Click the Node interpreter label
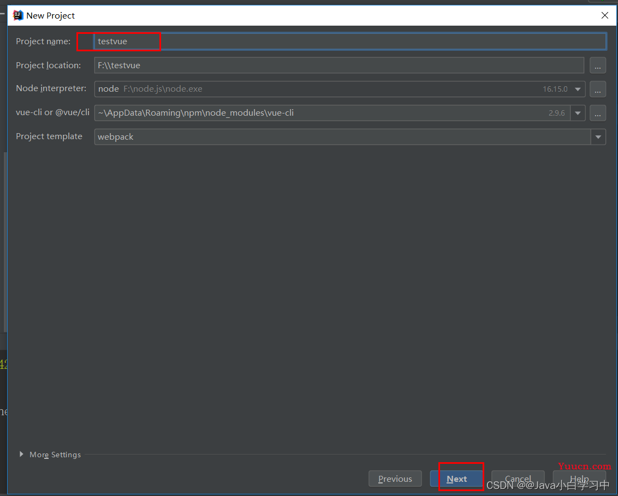The width and height of the screenshot is (618, 496). (51, 88)
